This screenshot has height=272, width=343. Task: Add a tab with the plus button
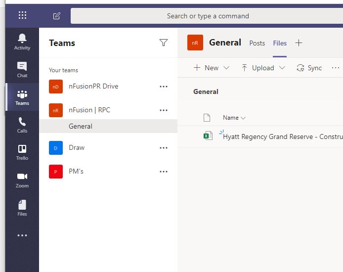click(299, 43)
